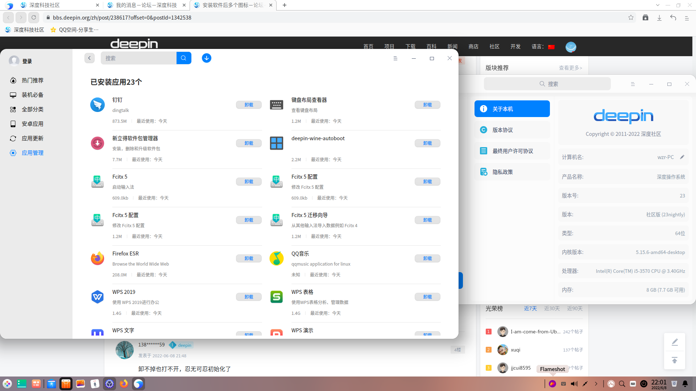
Task: Click 卸载 for Fcitx 5 迁移向导
Action: point(427,220)
